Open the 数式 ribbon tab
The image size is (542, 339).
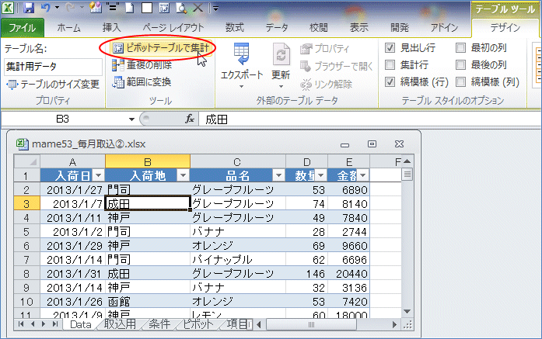pyautogui.click(x=235, y=28)
